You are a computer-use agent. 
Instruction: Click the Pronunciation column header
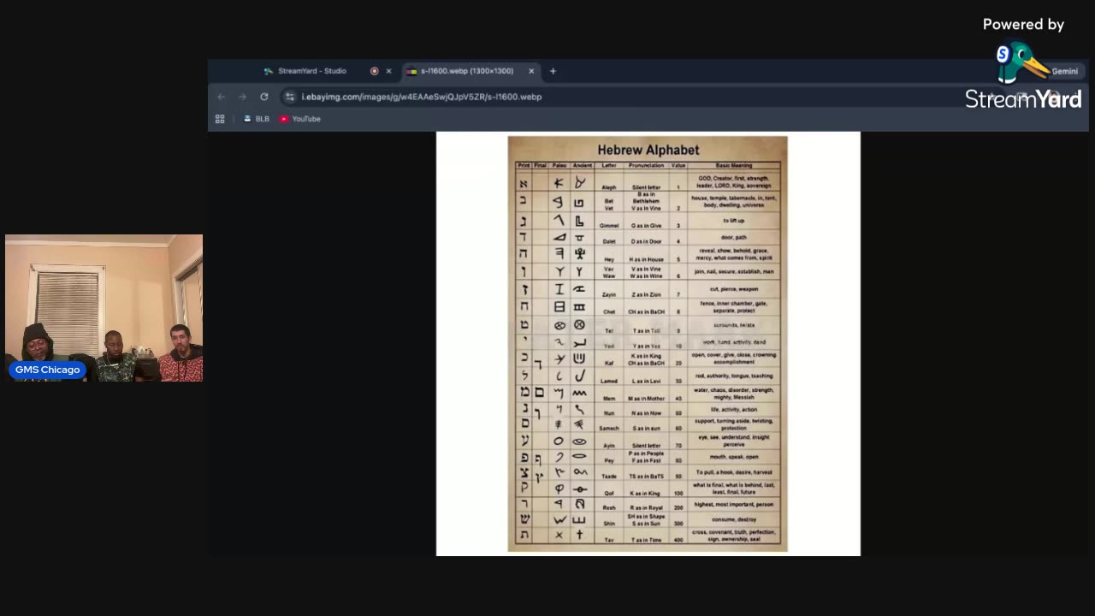click(x=646, y=165)
